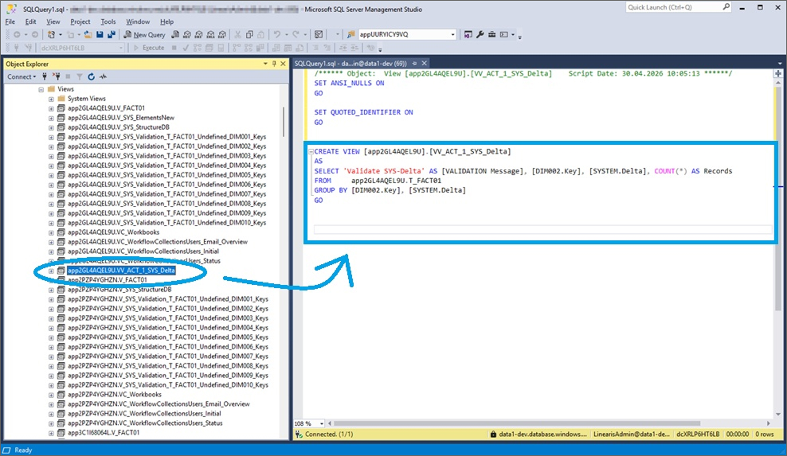The height and width of the screenshot is (456, 787).
Task: Click the Undo toolbar icon
Action: pos(277,35)
